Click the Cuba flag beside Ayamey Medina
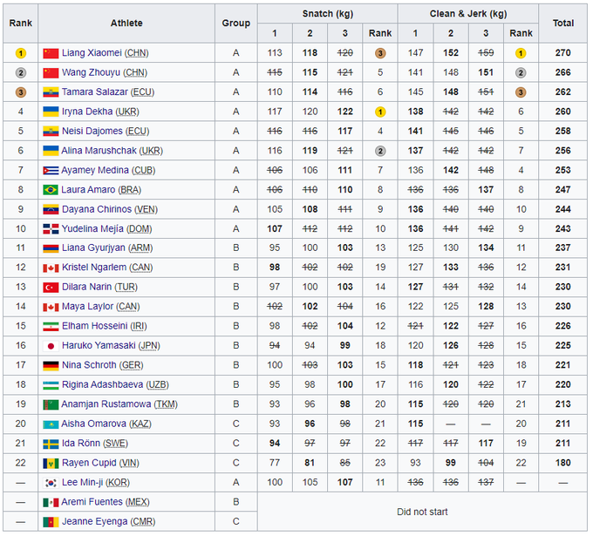593x536 pixels. 51,170
